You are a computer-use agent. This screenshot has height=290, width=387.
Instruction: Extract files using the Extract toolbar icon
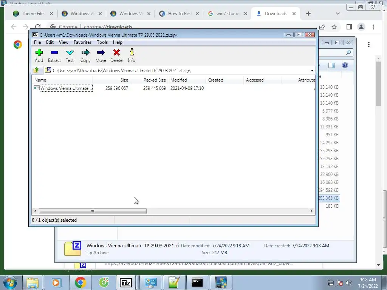click(54, 56)
